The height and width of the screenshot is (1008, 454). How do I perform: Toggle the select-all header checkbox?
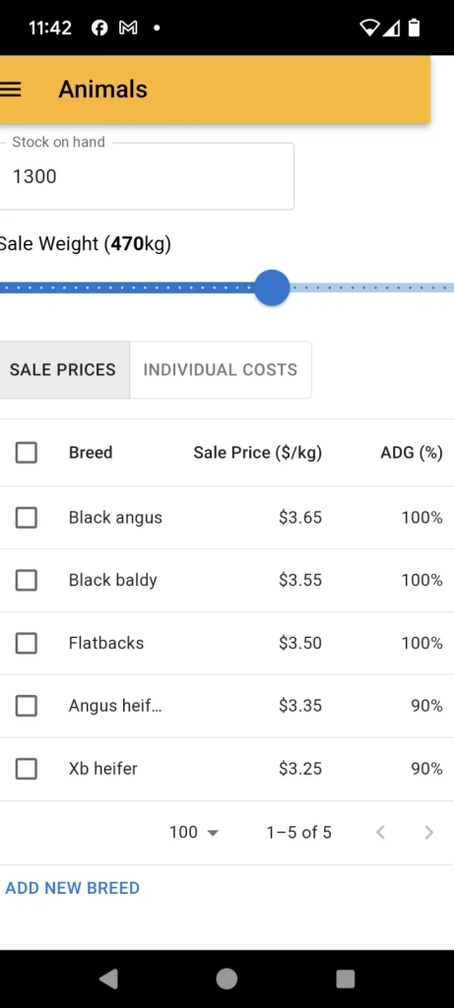tap(27, 453)
